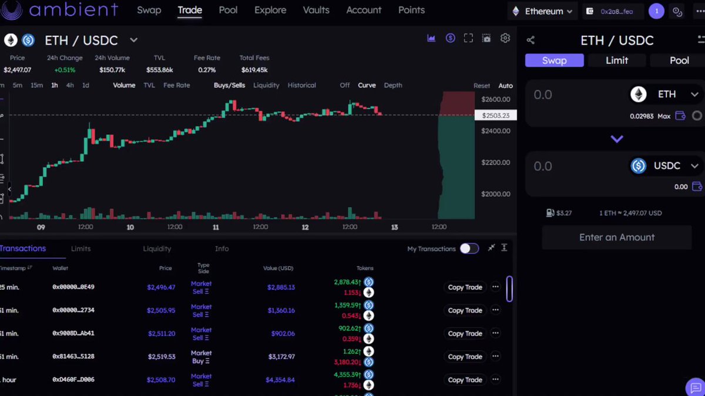Click the wallet balance icon under USDC
This screenshot has height=396, width=705.
697,187
